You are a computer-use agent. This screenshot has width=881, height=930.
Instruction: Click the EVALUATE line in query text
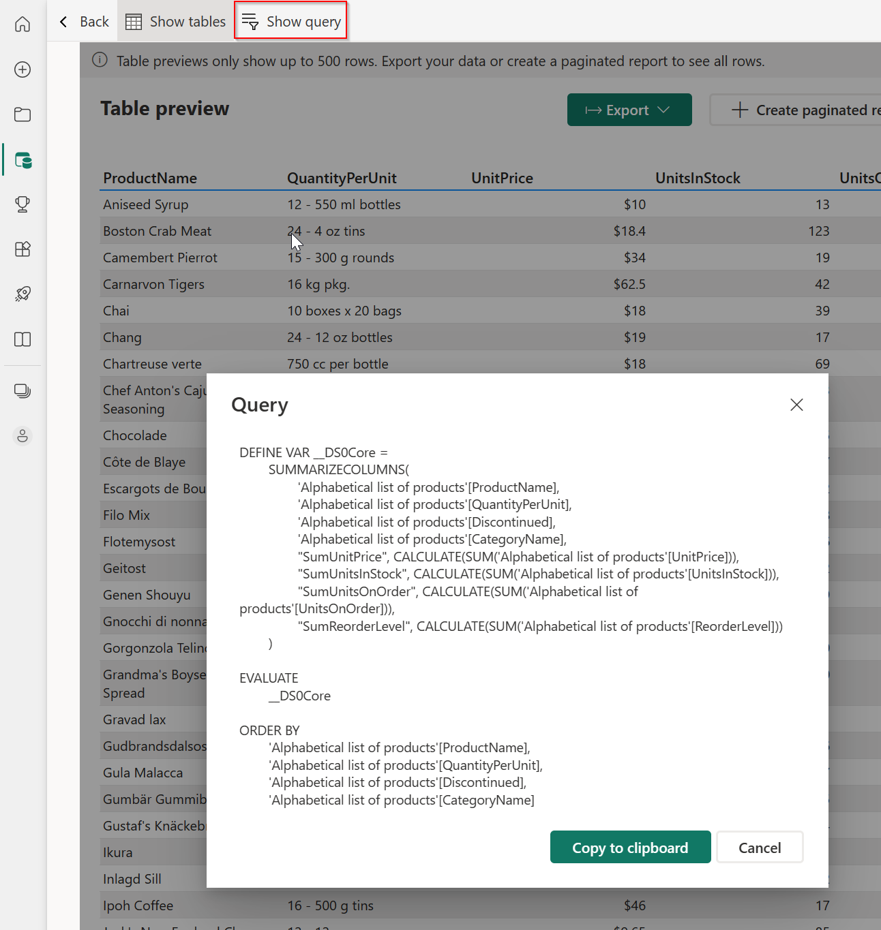pos(269,678)
